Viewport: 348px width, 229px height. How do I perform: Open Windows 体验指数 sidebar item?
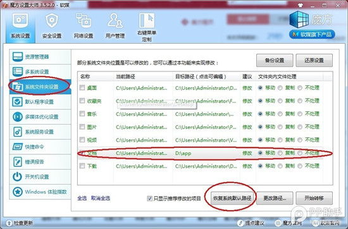40,192
